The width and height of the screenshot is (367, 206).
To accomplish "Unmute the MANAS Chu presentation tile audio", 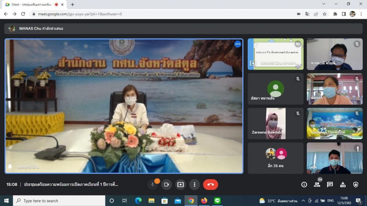I will [x=298, y=44].
